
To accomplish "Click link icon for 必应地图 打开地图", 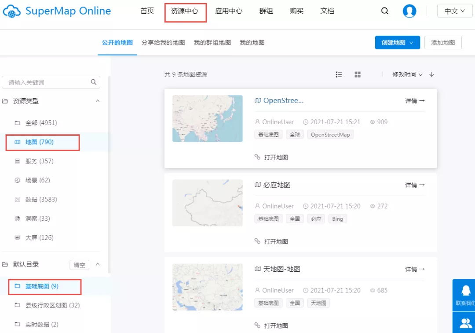I will pyautogui.click(x=257, y=241).
